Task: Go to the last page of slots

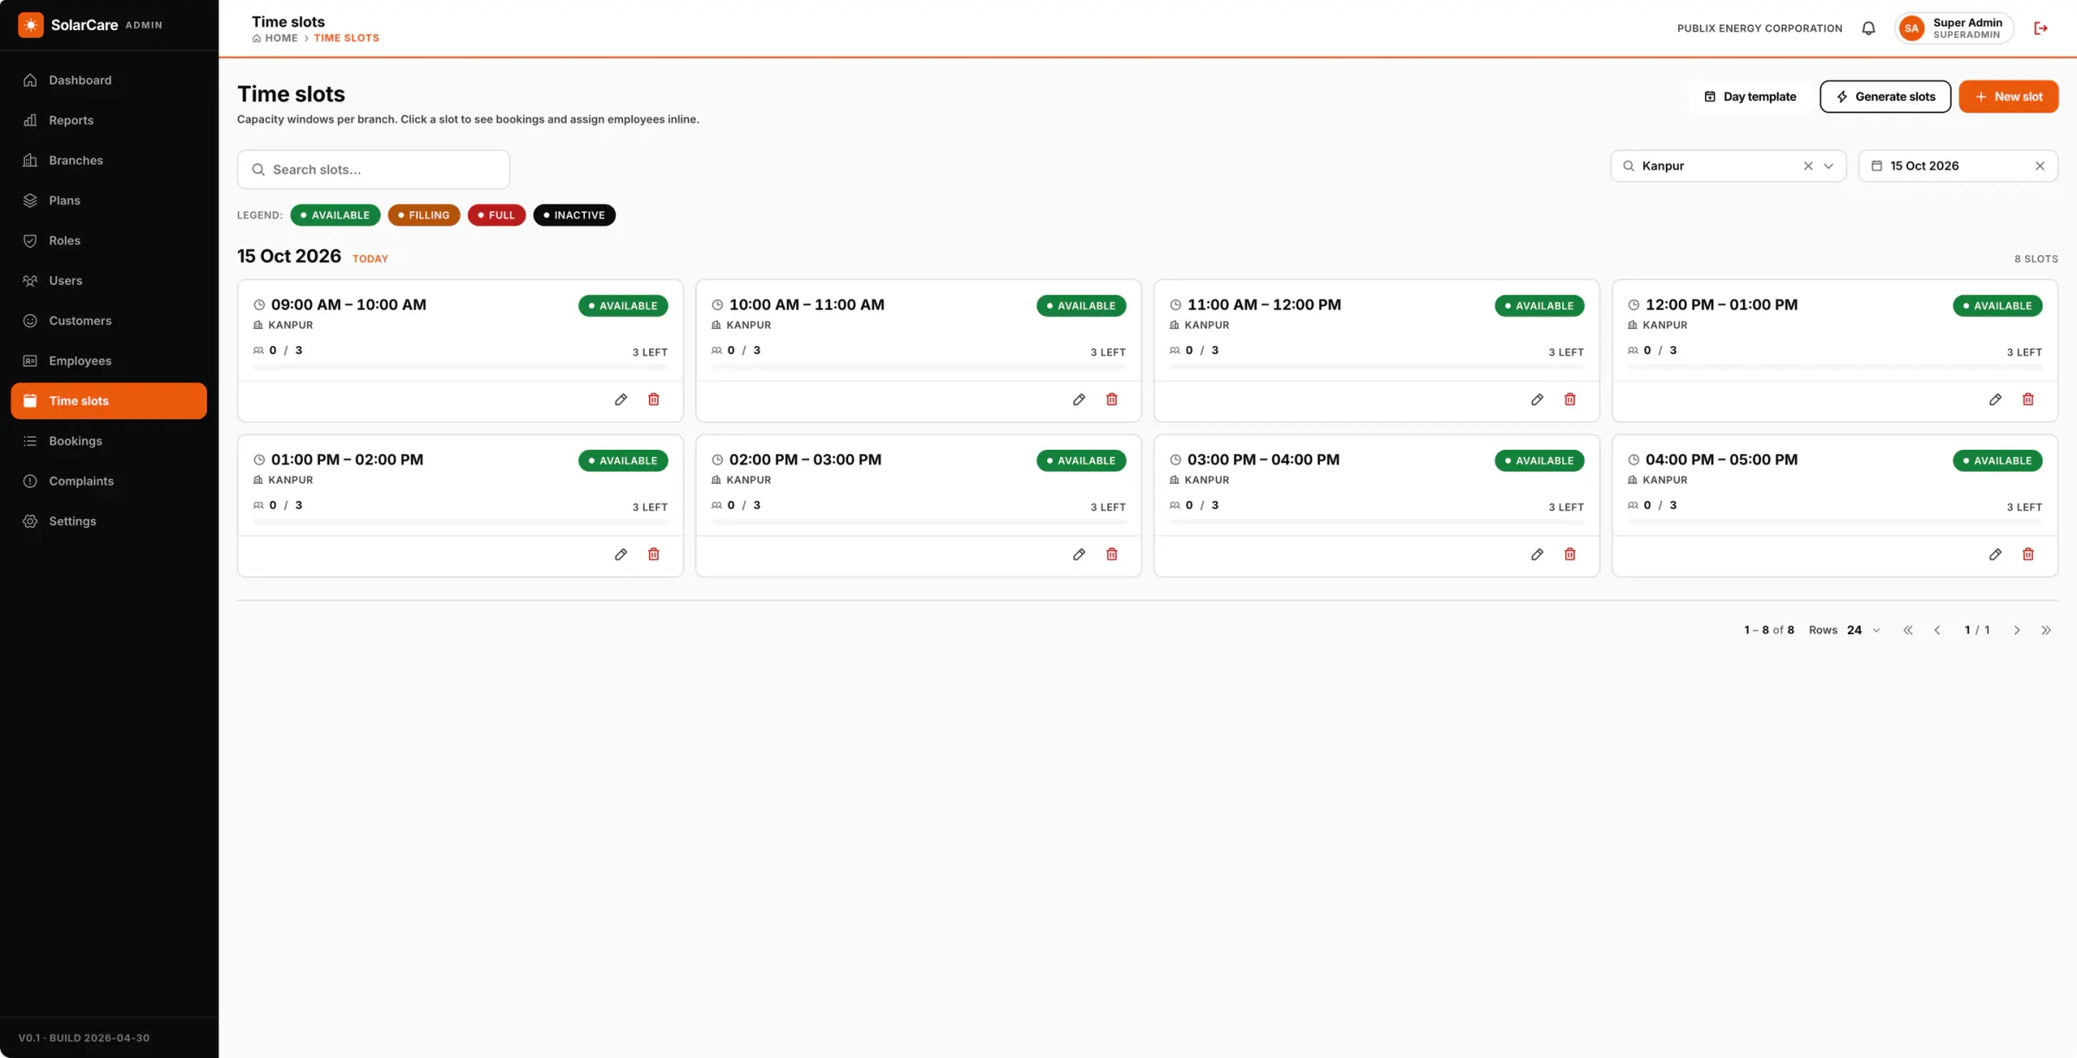Action: [x=2046, y=631]
